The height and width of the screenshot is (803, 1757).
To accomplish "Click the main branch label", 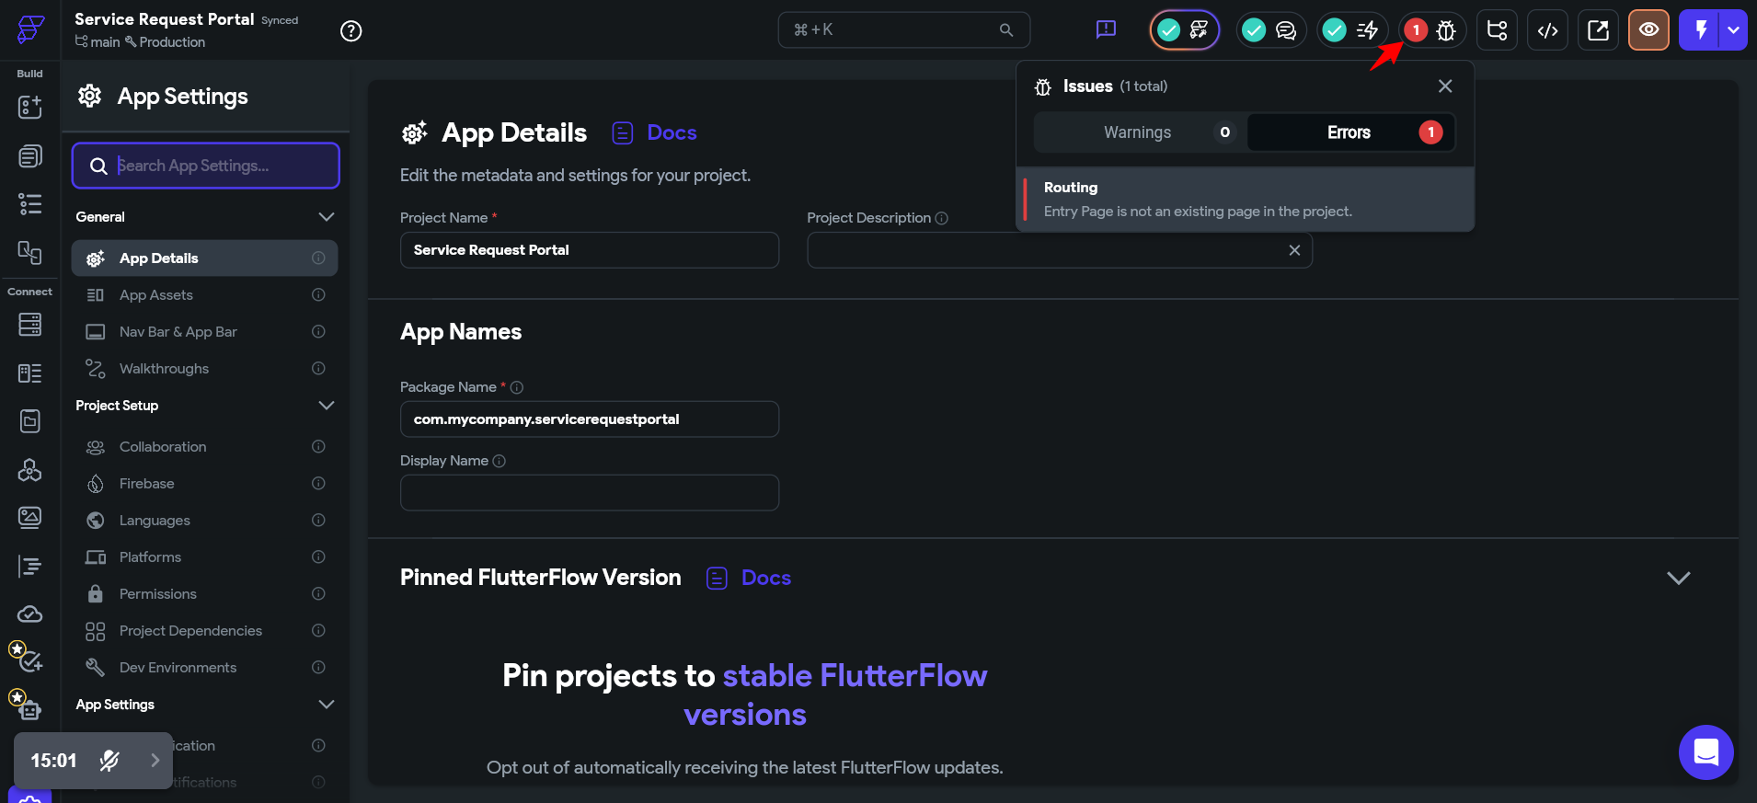I will [x=98, y=42].
